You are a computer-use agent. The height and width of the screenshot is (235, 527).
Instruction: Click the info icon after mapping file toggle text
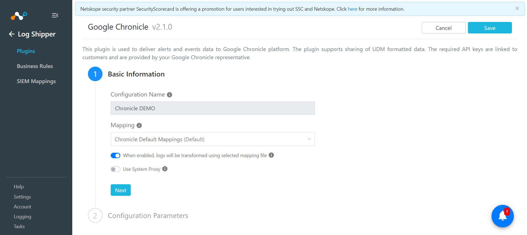(271, 155)
